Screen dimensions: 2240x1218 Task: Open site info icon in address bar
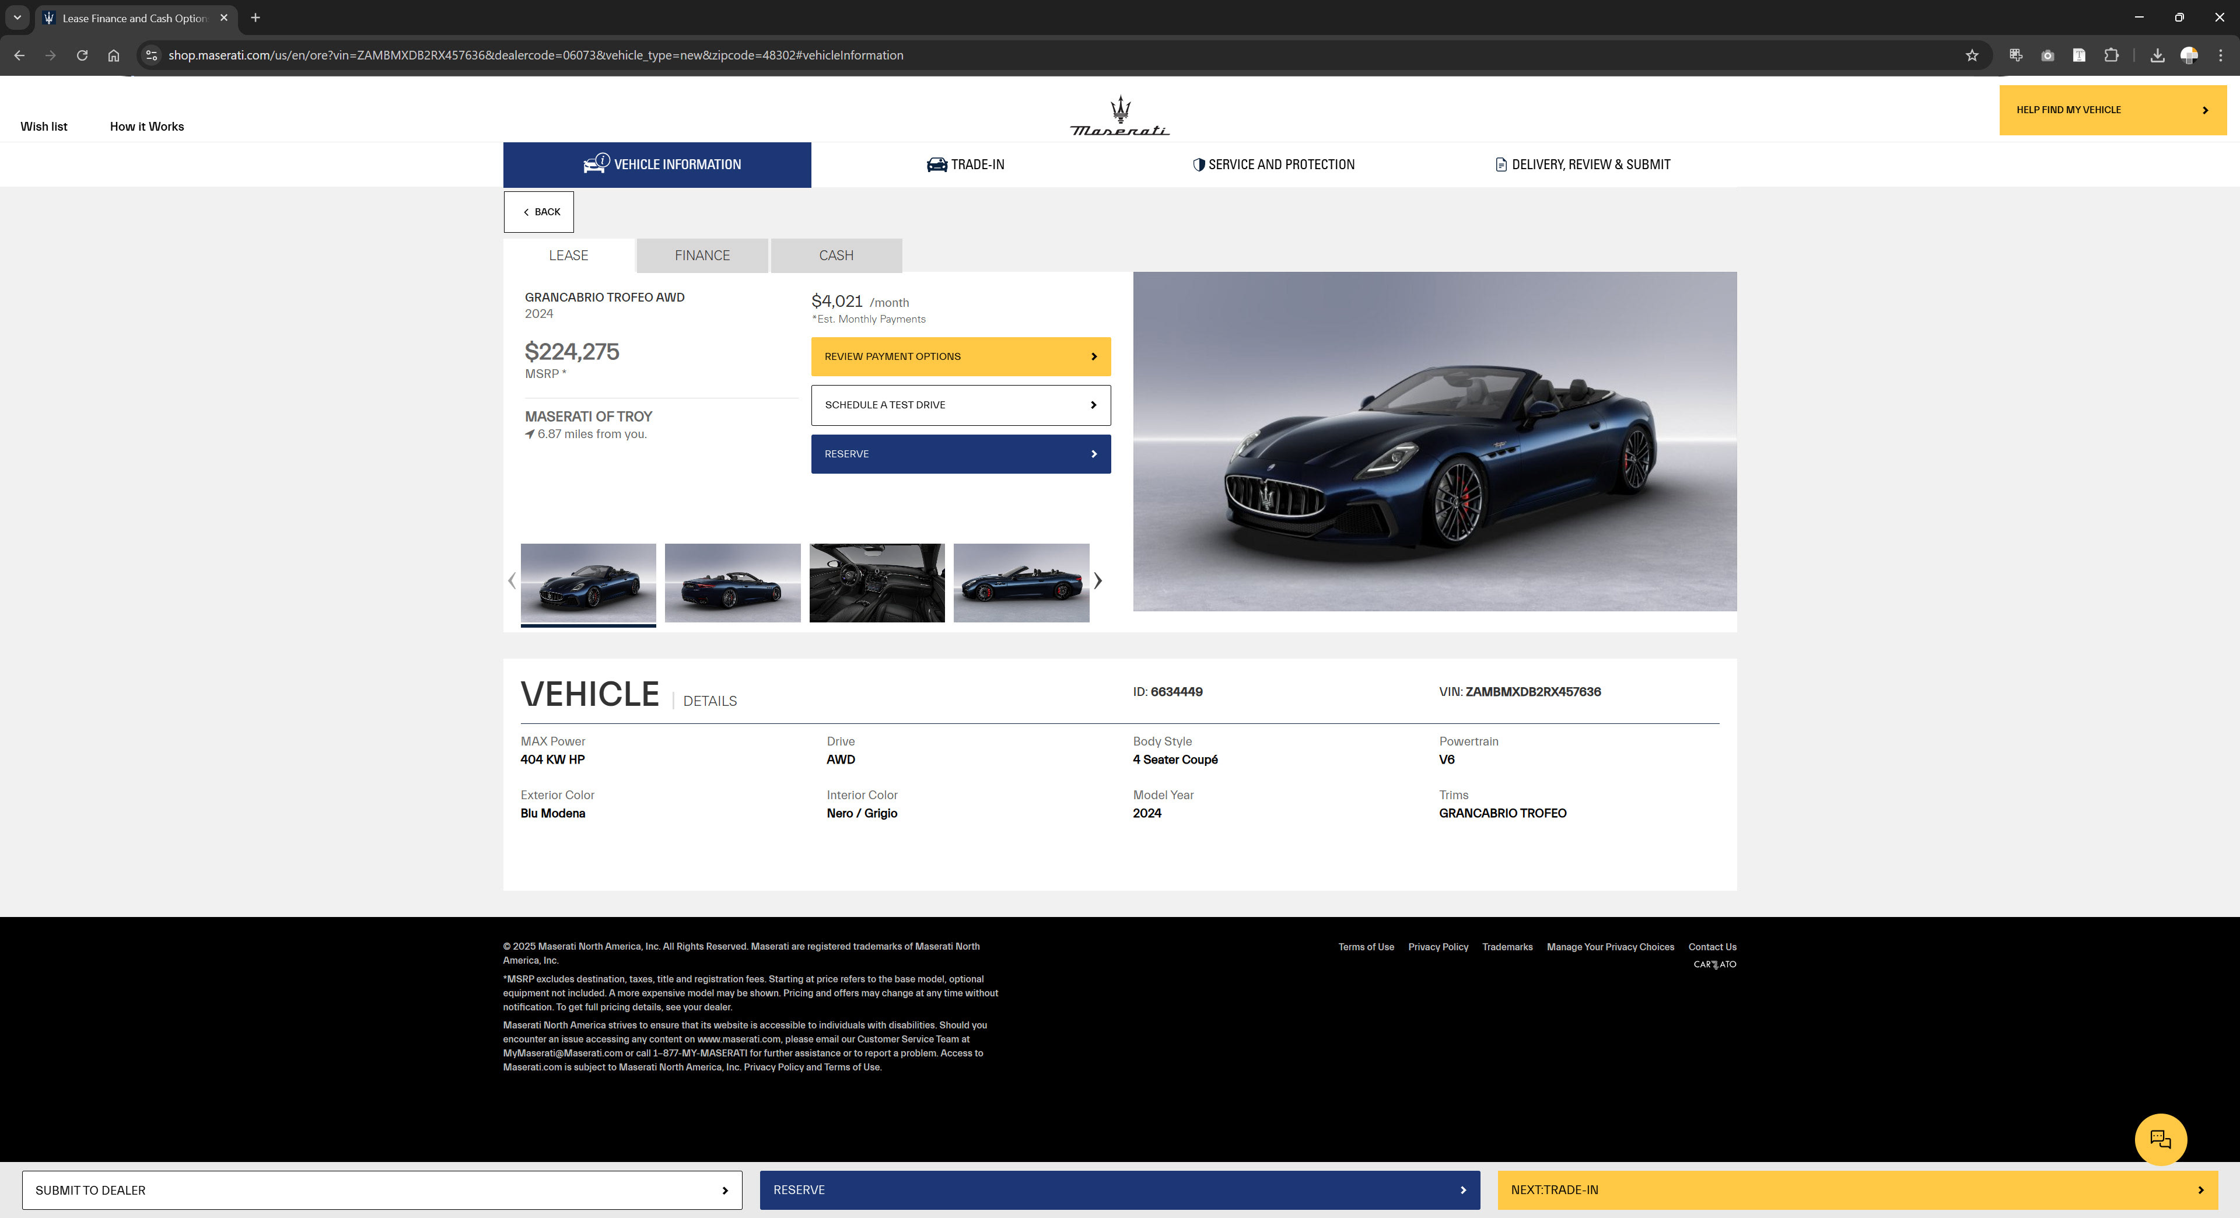point(151,55)
